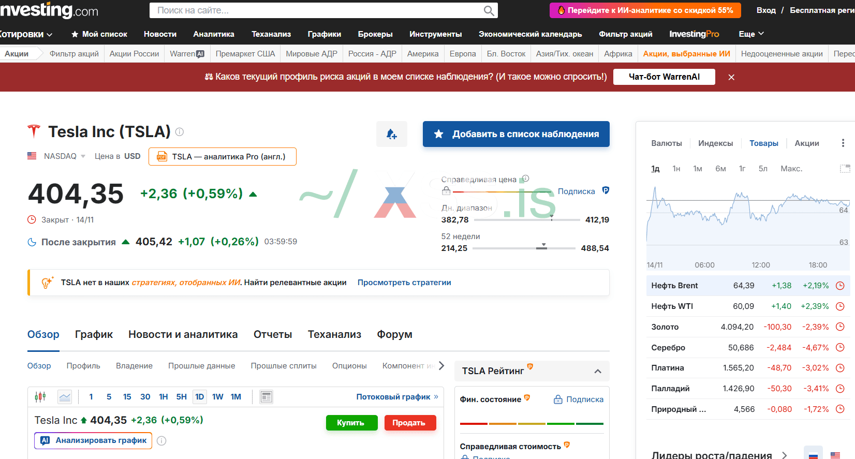
Task: Select the 1н timeframe in widget
Action: (676, 169)
